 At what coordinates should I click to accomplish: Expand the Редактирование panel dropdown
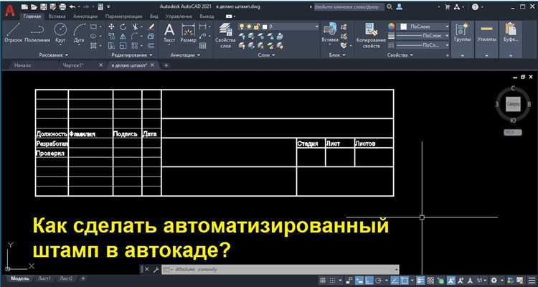132,55
